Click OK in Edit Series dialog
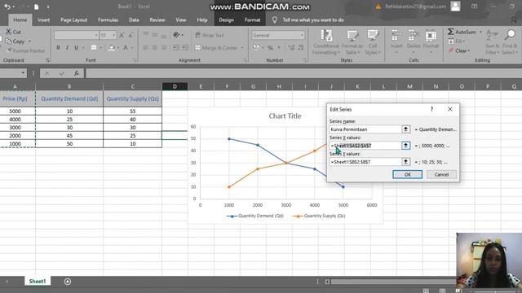Image resolution: width=522 pixels, height=293 pixels. pos(407,174)
